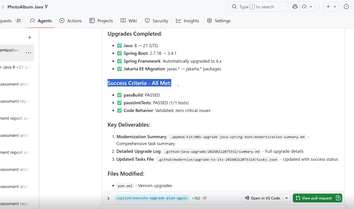
Task: Open the Insights tab
Action: pos(187,21)
